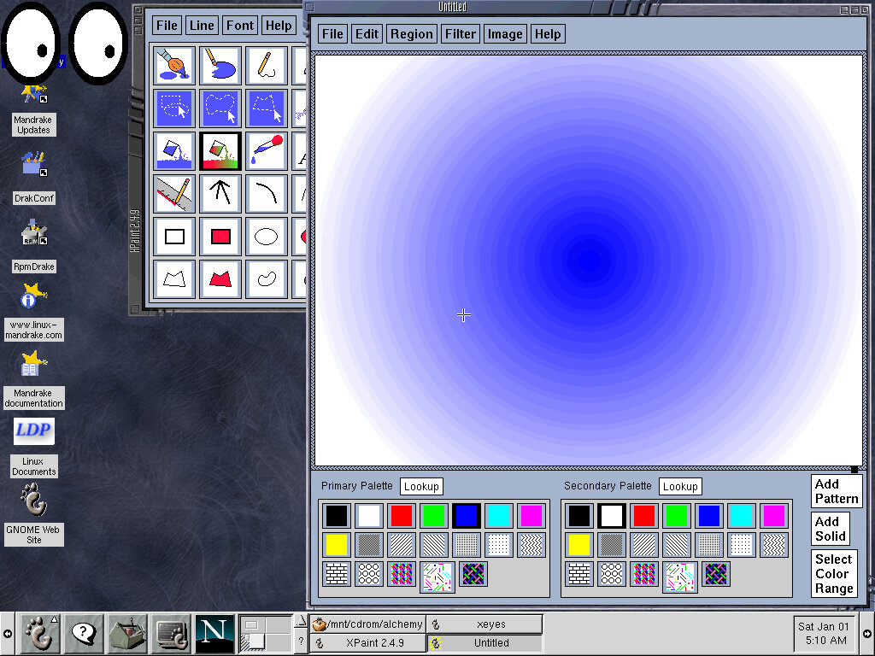Open the Font menu in toolbox
Image resolution: width=875 pixels, height=656 pixels.
tap(239, 26)
